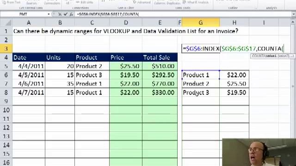Click Product 2 in the sales table column C
The width and height of the screenshot is (296, 166).
point(92,66)
